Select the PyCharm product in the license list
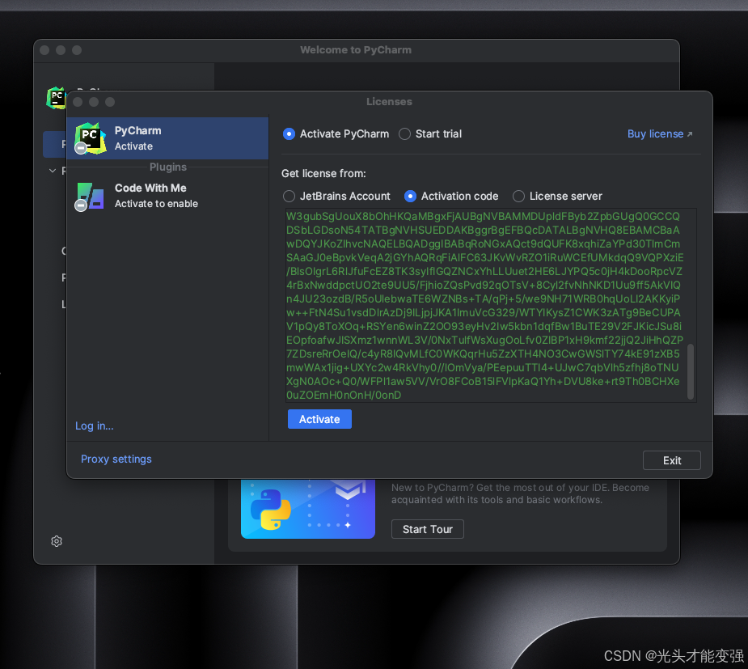The width and height of the screenshot is (748, 669). tap(167, 138)
